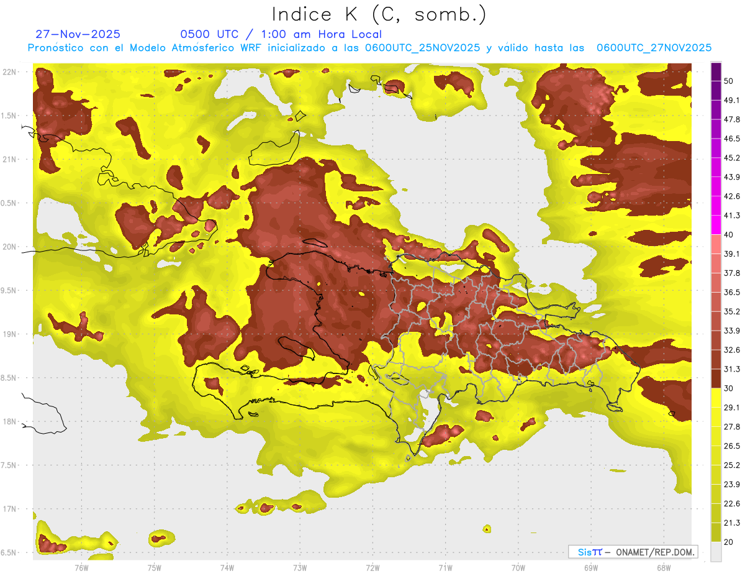Click the colorbar value "22.6"
This screenshot has width=745, height=576.
[x=732, y=504]
